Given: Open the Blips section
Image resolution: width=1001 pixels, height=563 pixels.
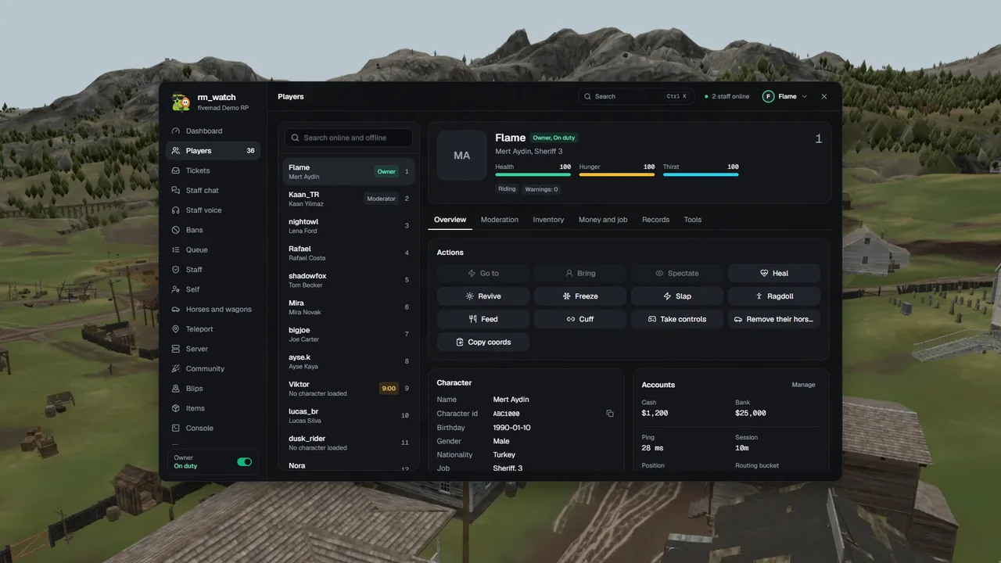Looking at the screenshot, I should pyautogui.click(x=213, y=389).
